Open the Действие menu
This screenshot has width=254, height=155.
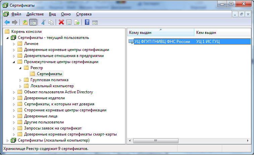35,14
